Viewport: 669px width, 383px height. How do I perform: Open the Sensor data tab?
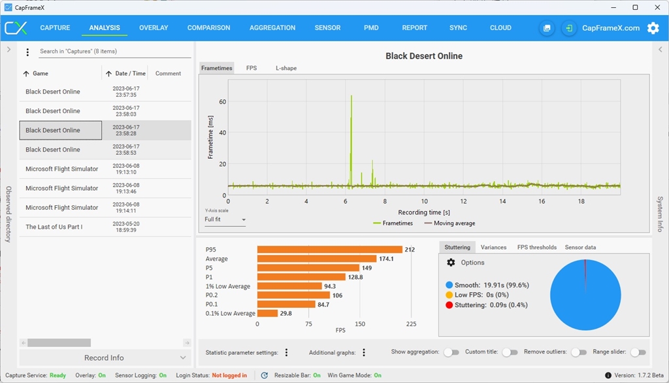(x=580, y=247)
